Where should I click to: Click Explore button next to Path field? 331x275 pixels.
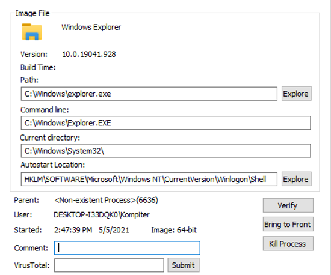pos(296,94)
